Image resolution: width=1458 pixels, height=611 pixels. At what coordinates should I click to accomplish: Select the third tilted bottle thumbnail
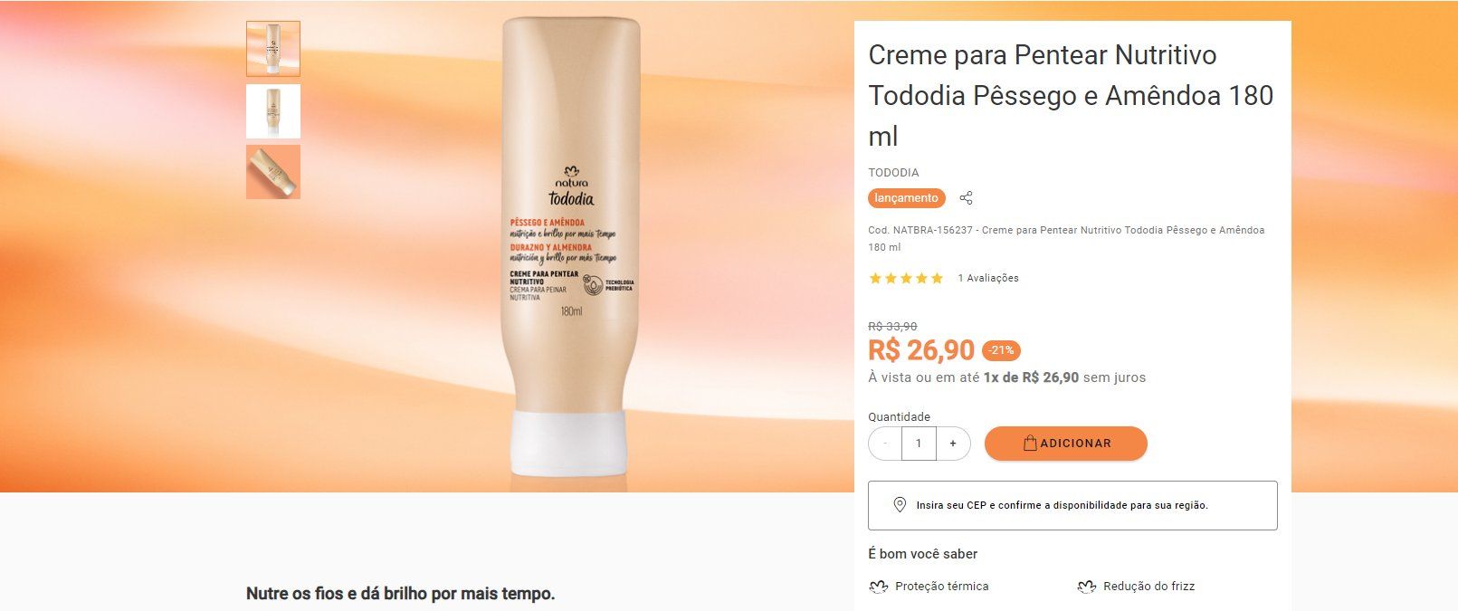click(273, 172)
